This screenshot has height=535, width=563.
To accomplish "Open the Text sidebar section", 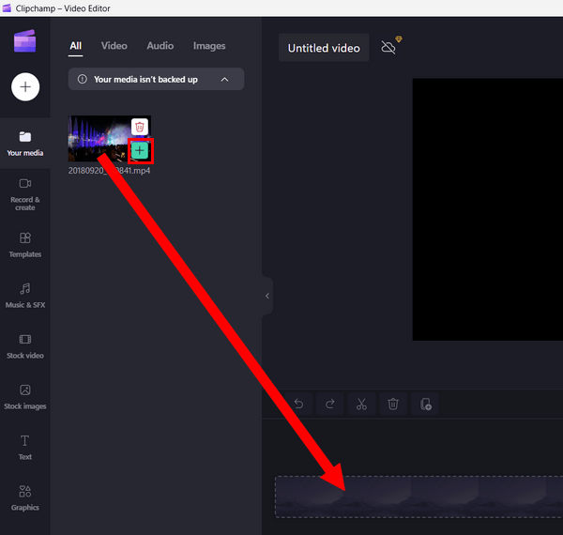I will pyautogui.click(x=25, y=448).
